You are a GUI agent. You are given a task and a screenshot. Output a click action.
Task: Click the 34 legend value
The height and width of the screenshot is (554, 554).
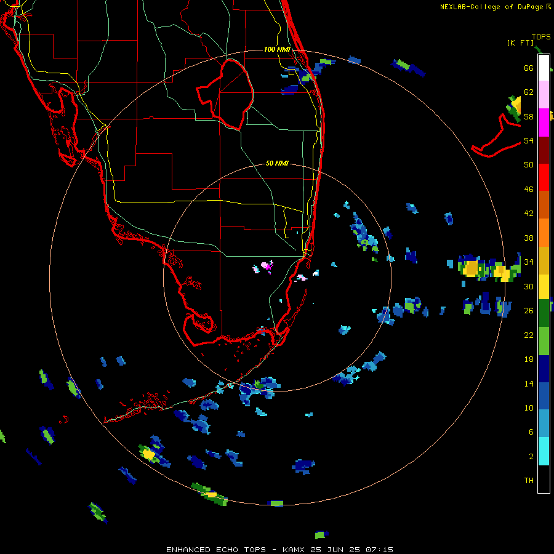point(529,262)
